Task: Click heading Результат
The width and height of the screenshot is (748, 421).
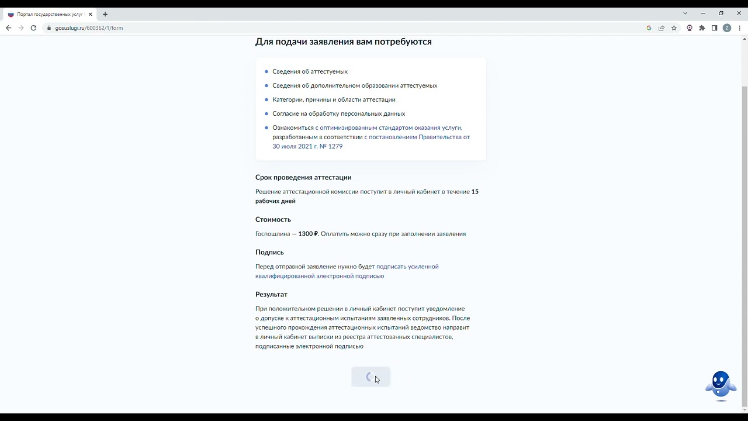Action: 271,294
